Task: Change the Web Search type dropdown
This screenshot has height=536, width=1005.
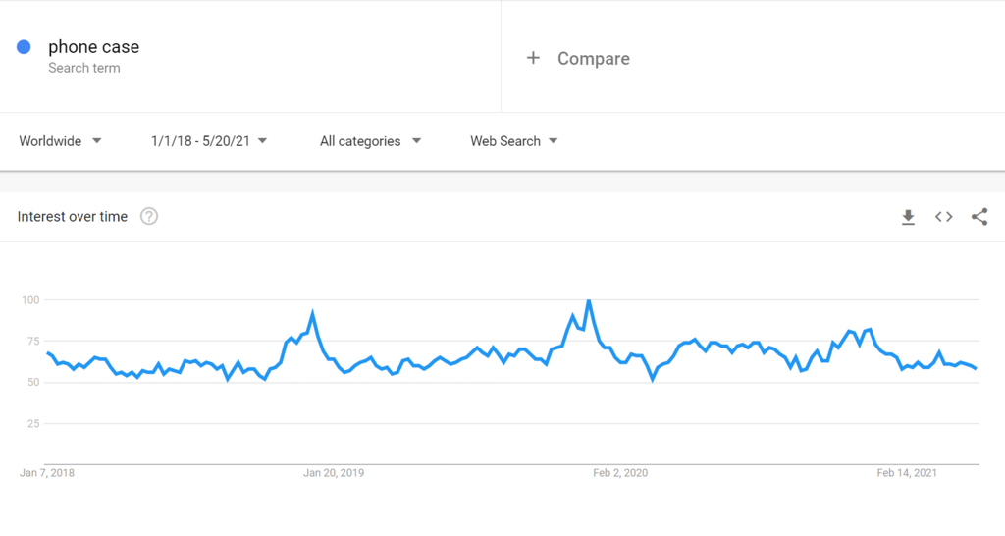Action: point(513,141)
